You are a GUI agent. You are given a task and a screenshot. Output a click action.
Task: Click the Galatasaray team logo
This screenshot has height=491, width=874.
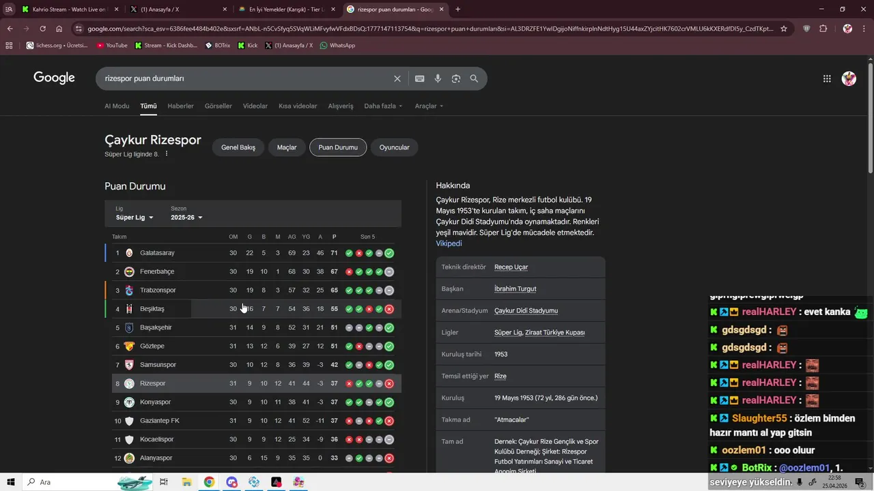(129, 253)
